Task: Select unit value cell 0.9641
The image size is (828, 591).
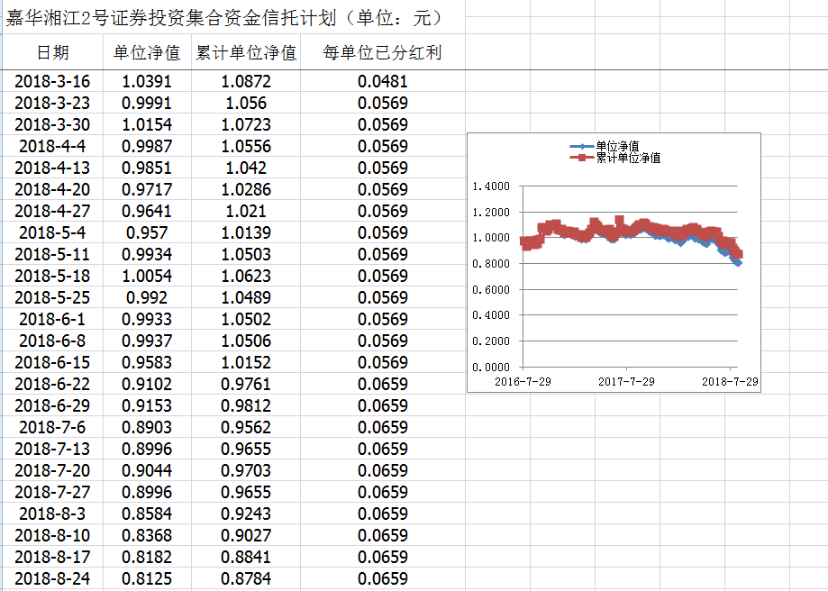Action: click(x=148, y=211)
